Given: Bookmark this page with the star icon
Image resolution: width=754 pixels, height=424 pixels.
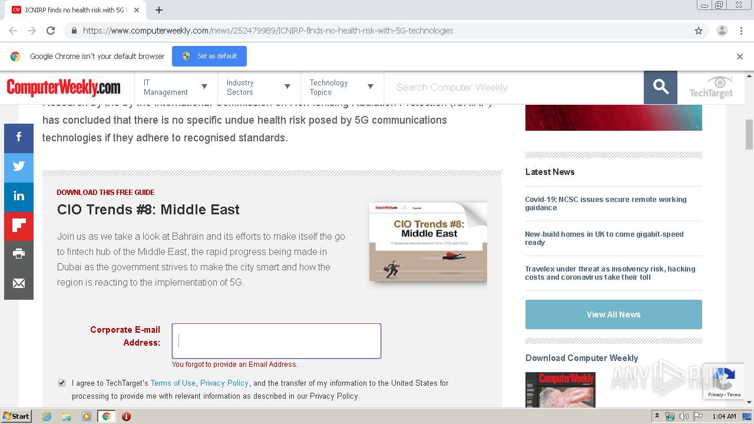Looking at the screenshot, I should coord(699,31).
